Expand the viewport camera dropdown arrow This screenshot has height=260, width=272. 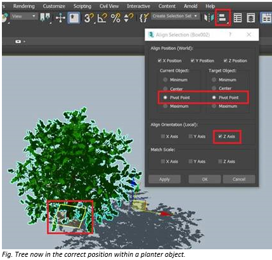[25, 42]
